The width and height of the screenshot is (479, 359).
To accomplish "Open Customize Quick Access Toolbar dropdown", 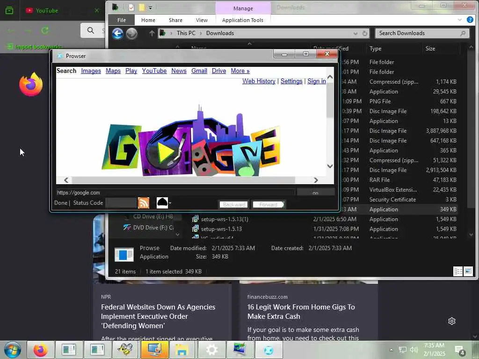I will [151, 7].
